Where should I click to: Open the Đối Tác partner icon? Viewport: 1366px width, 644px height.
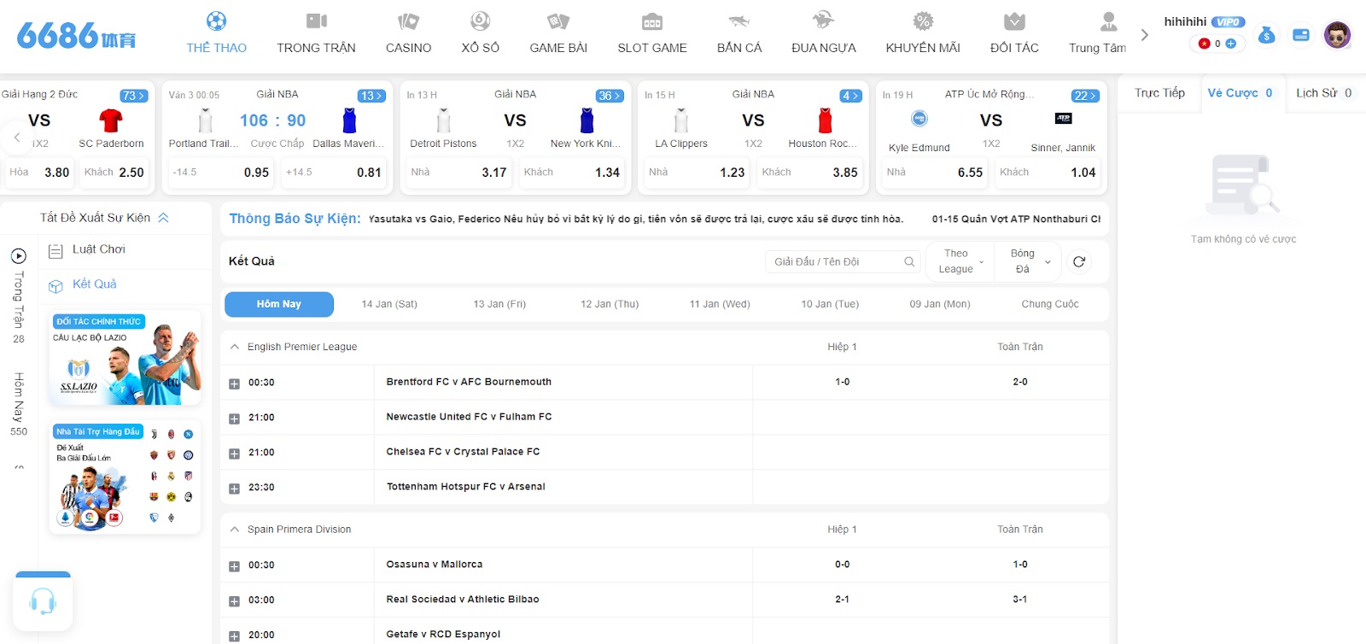pos(1014,20)
